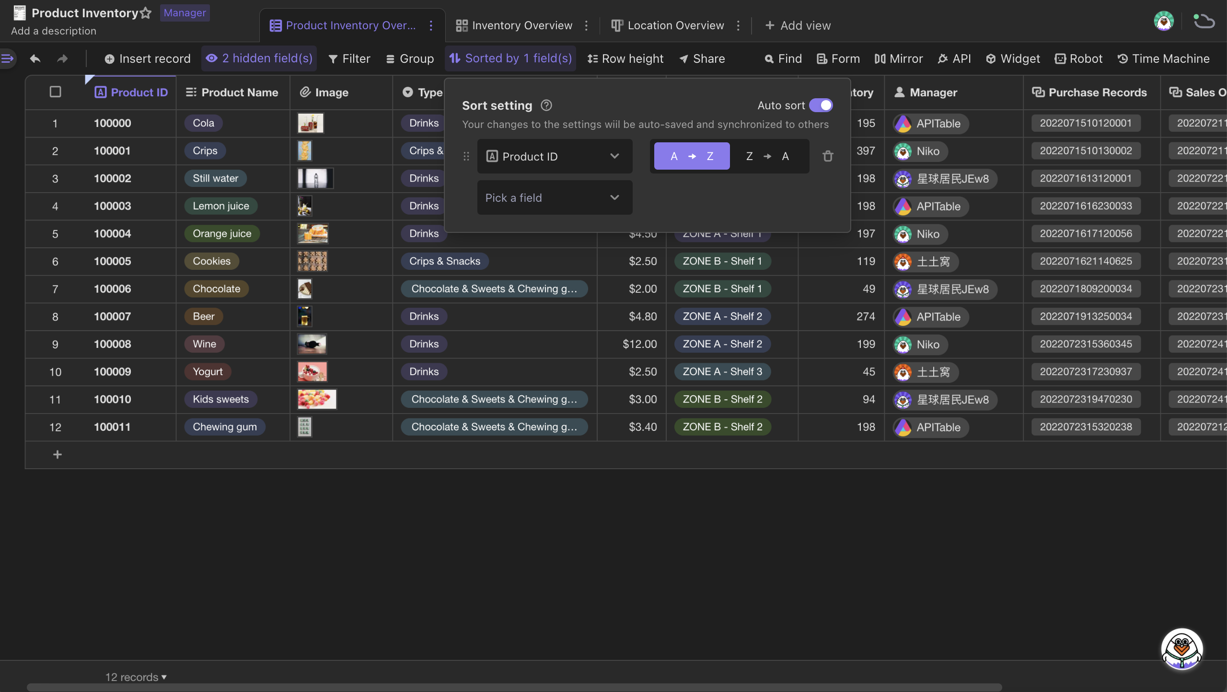Screen dimensions: 1227x692
Task: Click the Manager role badge
Action: point(185,13)
